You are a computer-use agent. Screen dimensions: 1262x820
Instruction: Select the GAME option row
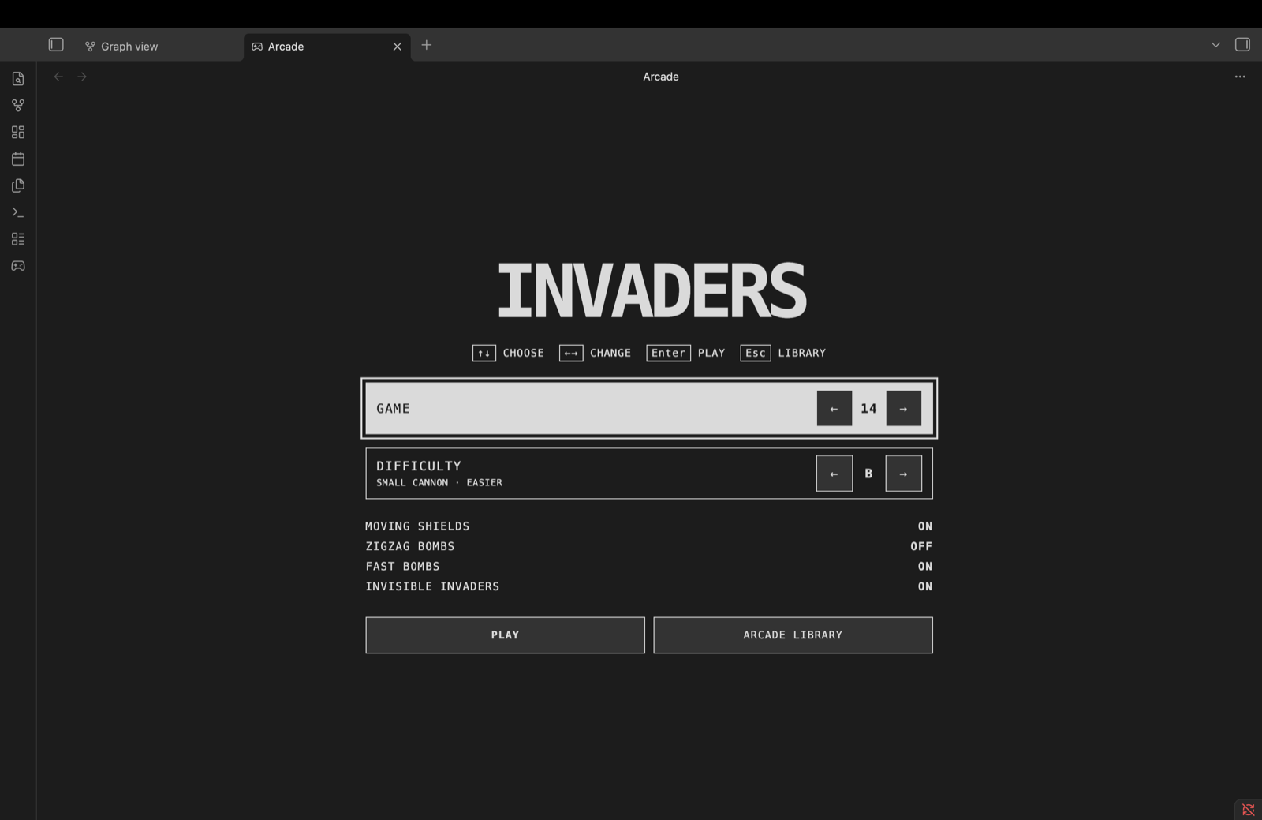649,409
